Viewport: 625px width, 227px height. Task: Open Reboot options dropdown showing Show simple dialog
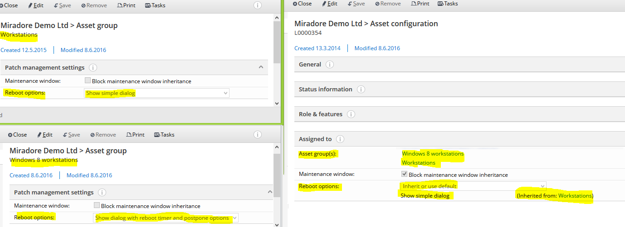tap(157, 93)
